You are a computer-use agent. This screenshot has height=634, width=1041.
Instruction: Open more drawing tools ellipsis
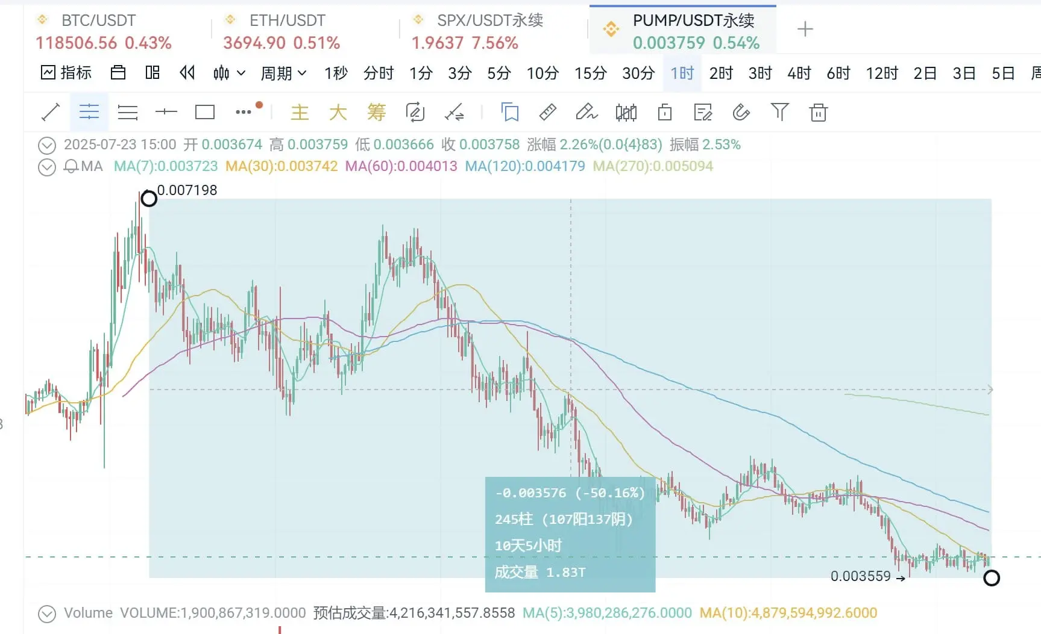click(244, 112)
